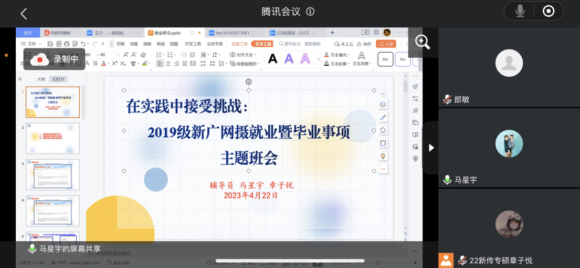Tap the circular record icon in top bar
Image resolution: width=580 pixels, height=268 pixels.
click(549, 11)
